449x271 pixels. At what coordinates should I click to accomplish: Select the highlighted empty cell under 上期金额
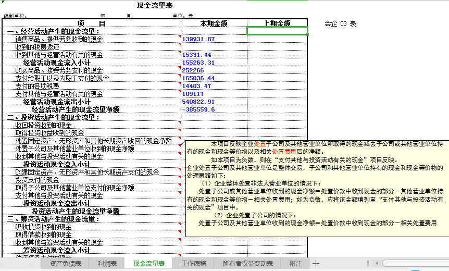click(x=277, y=31)
